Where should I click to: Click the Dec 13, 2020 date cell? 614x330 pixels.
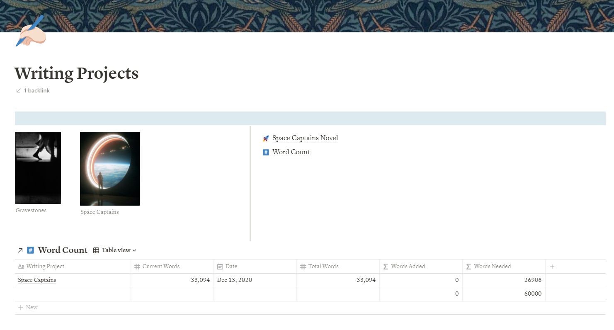(x=255, y=280)
